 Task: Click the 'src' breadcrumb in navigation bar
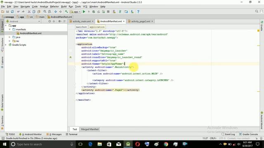[30, 17]
